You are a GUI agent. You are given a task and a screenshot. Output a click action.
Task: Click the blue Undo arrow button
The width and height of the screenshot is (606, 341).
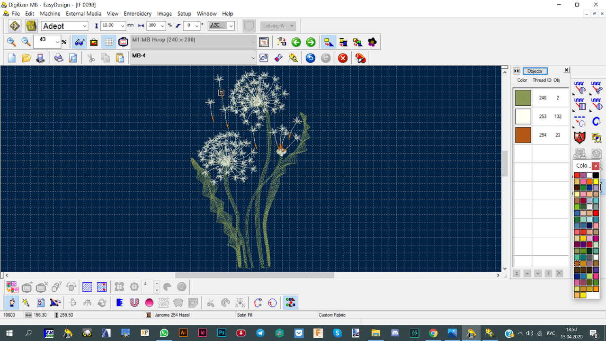310,58
